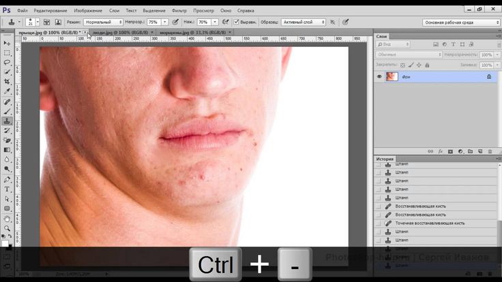Delete layer with trash icon

pos(490,151)
